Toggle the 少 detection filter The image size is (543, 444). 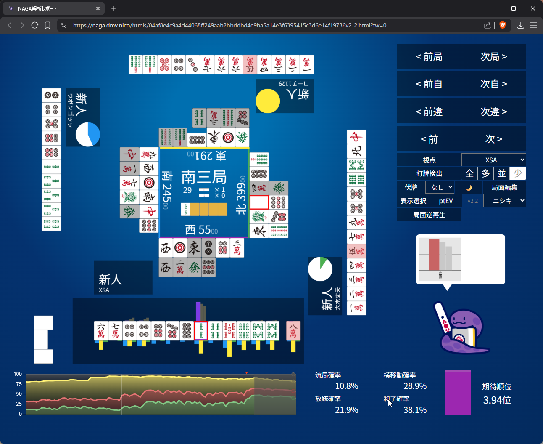[x=517, y=173]
